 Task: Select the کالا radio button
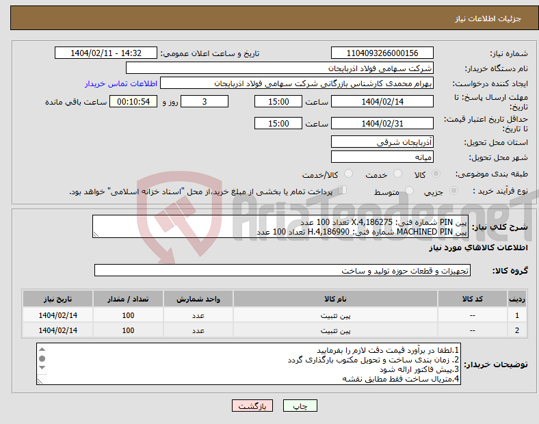click(436, 174)
